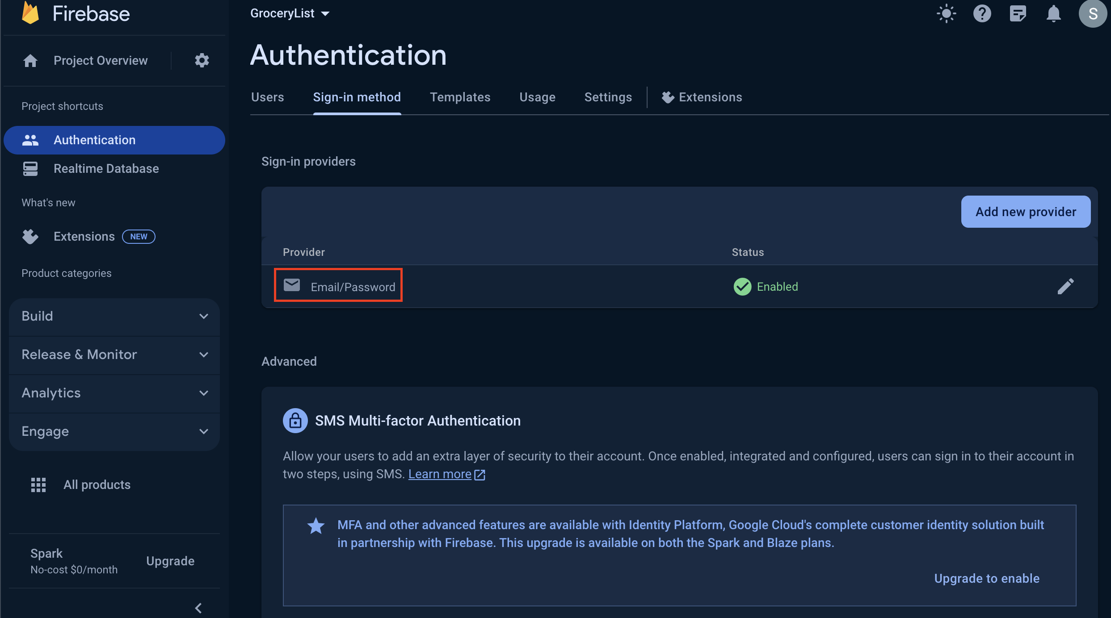Open the Templates tab
Viewport: 1111px width, 618px height.
460,97
